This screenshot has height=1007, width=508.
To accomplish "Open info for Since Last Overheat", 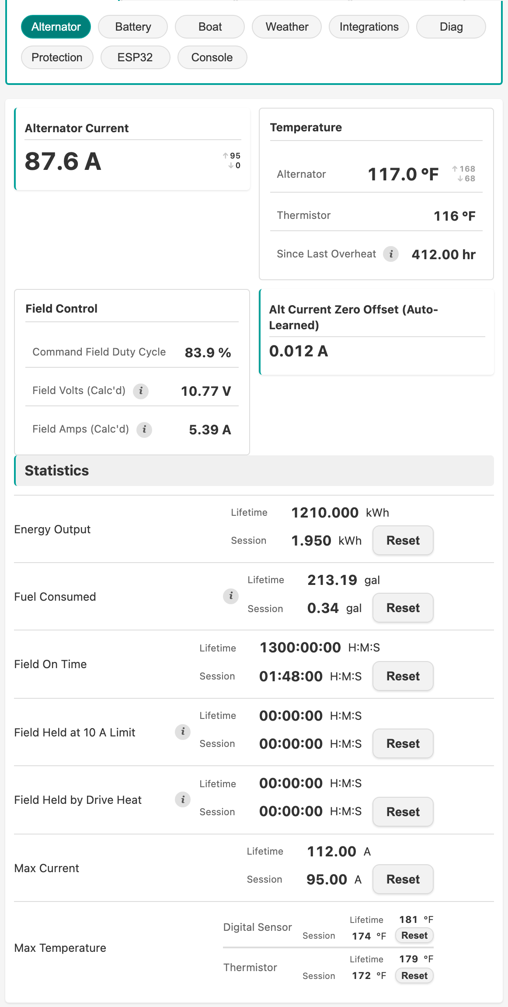I will pos(391,254).
